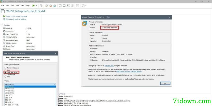Choose OS X 10.8 from version list

pyautogui.click(x=30, y=101)
